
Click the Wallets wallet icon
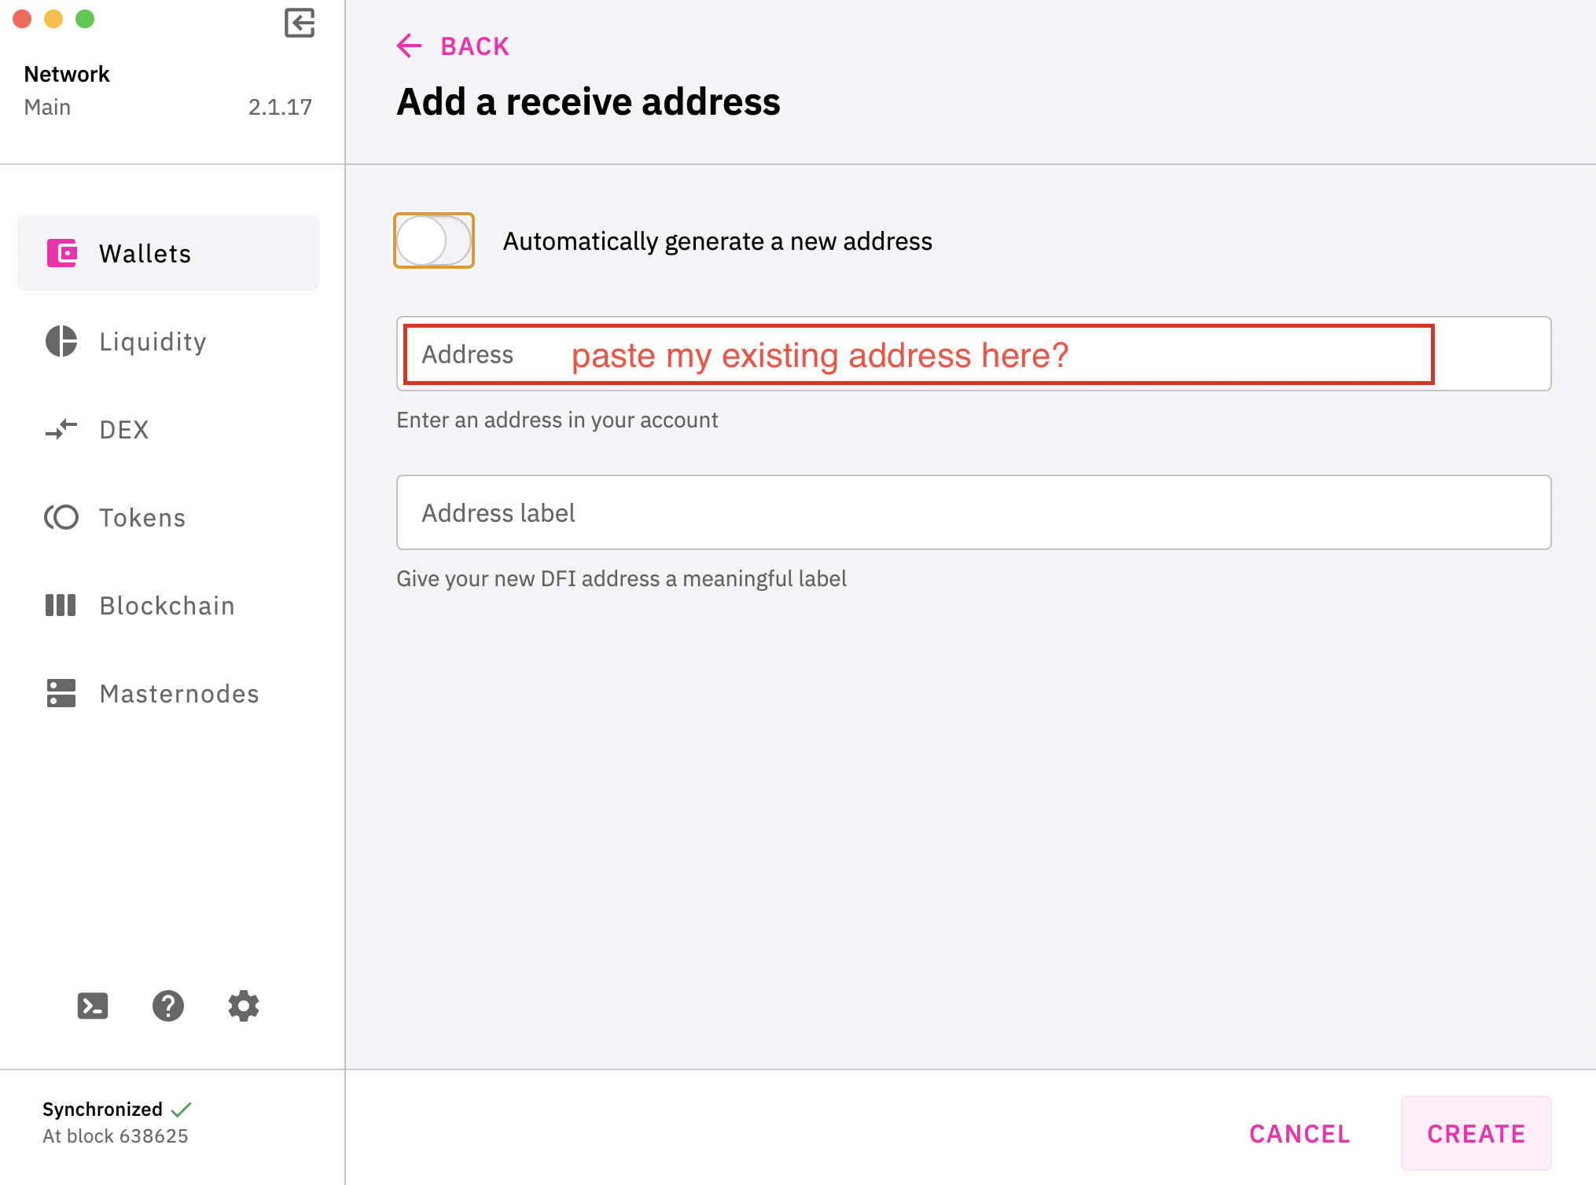click(x=61, y=253)
